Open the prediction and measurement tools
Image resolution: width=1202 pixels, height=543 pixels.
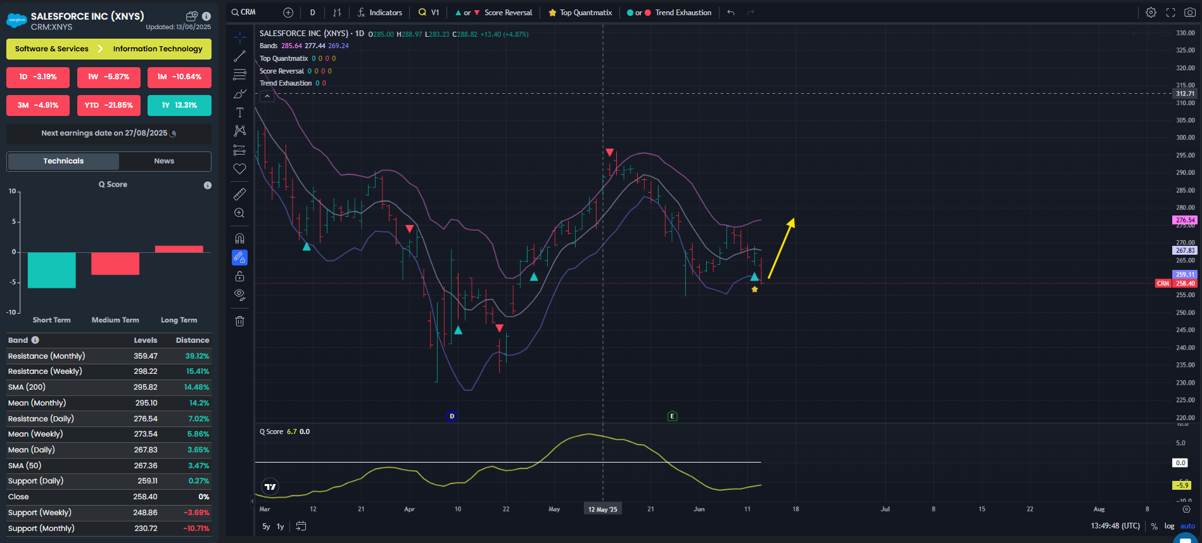pos(240,150)
